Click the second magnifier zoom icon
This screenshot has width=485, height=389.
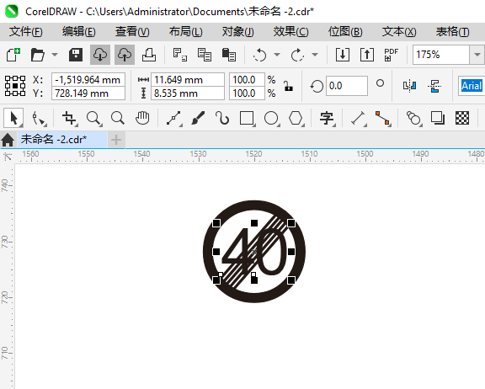click(118, 118)
